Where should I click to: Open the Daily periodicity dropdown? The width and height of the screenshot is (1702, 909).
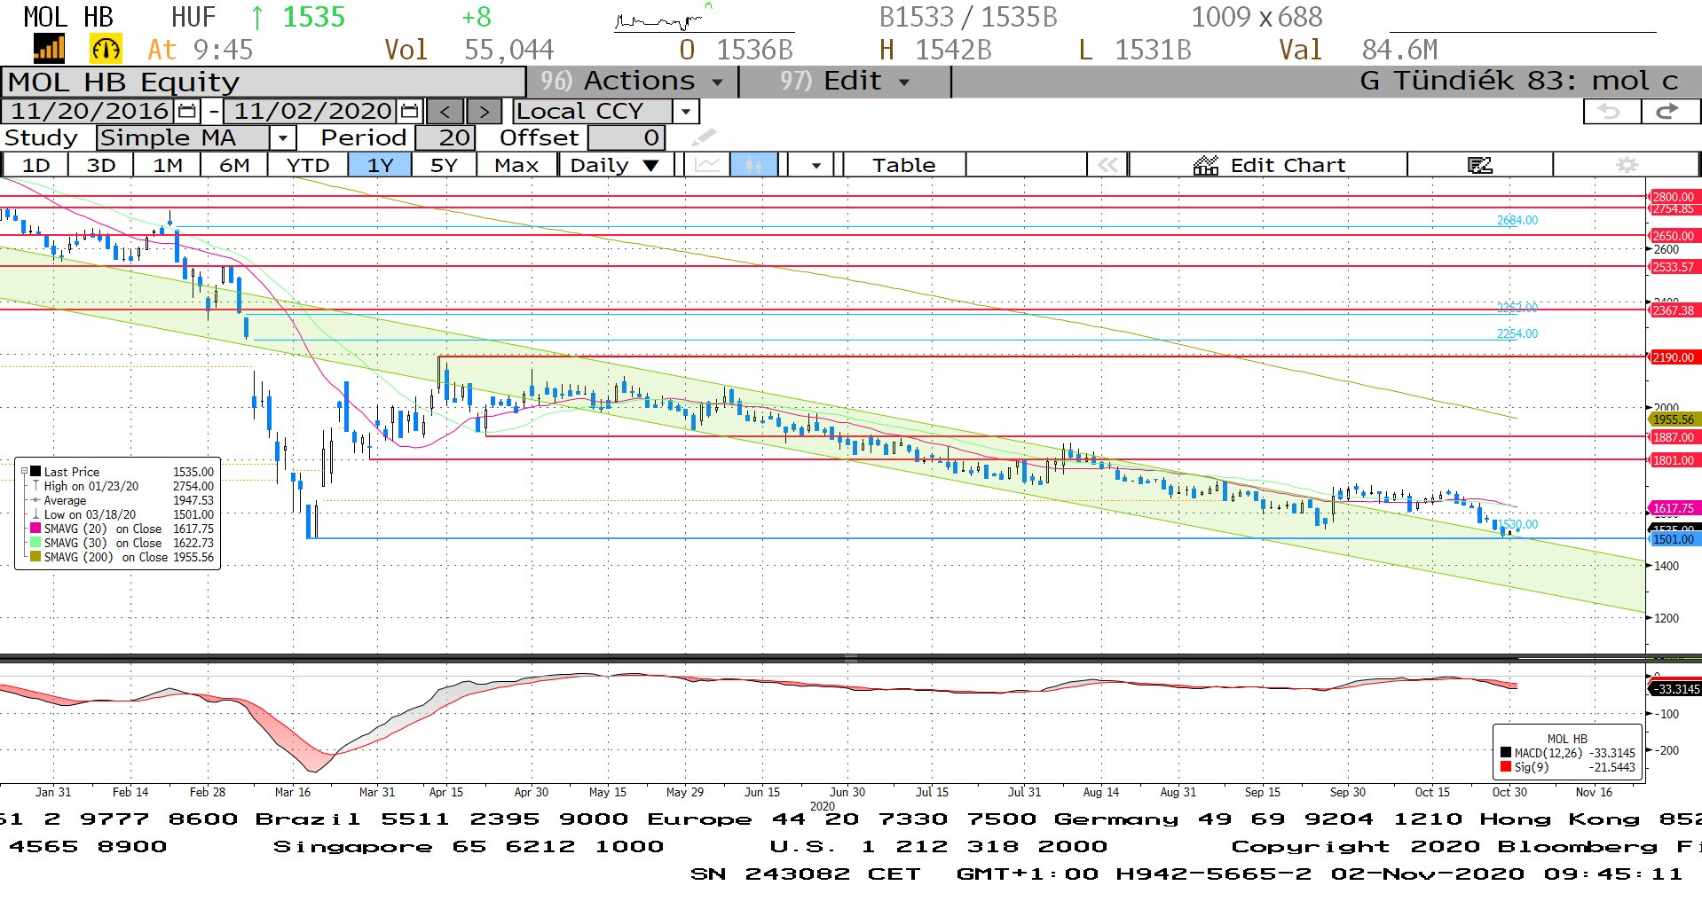coord(614,165)
